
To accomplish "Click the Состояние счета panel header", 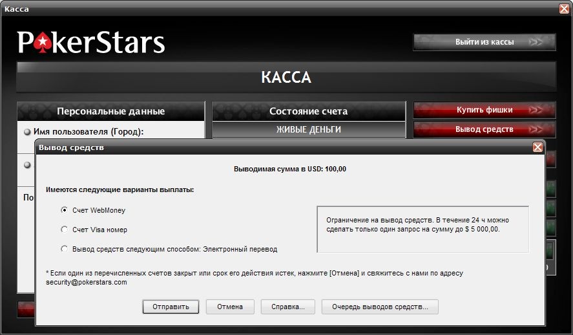I will point(308,111).
